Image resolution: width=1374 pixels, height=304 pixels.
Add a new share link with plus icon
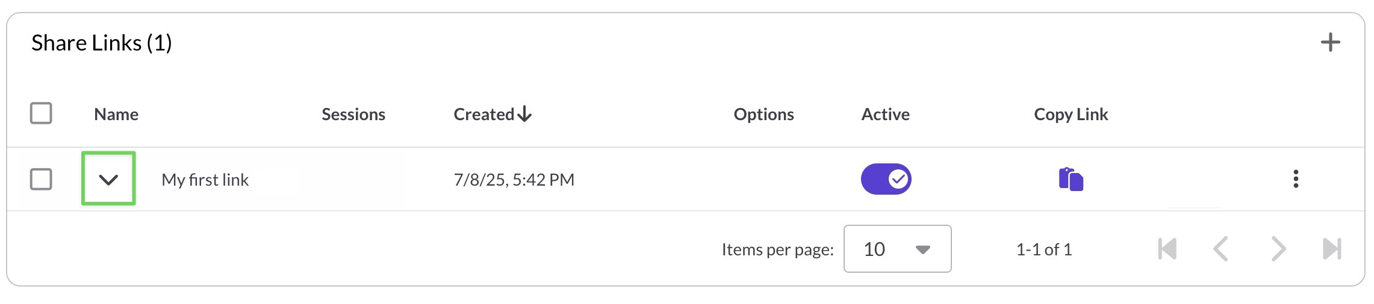click(1330, 43)
